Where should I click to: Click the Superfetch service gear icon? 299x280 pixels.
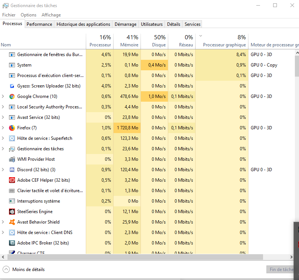[12, 138]
